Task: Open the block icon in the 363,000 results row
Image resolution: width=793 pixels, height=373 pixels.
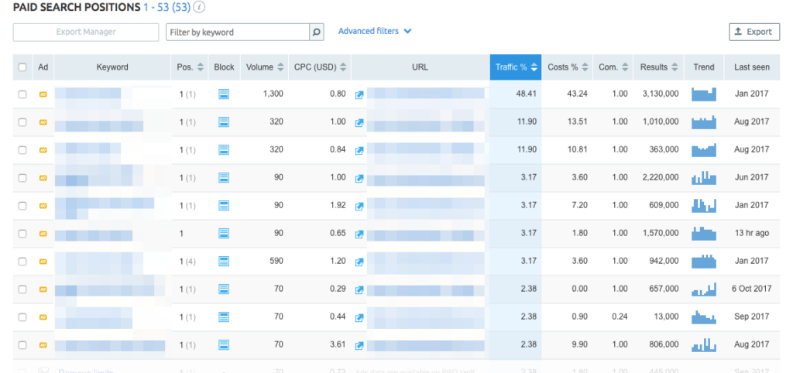Action: tap(224, 149)
